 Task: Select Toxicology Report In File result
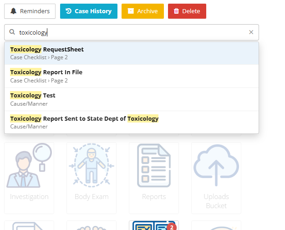click(132, 76)
